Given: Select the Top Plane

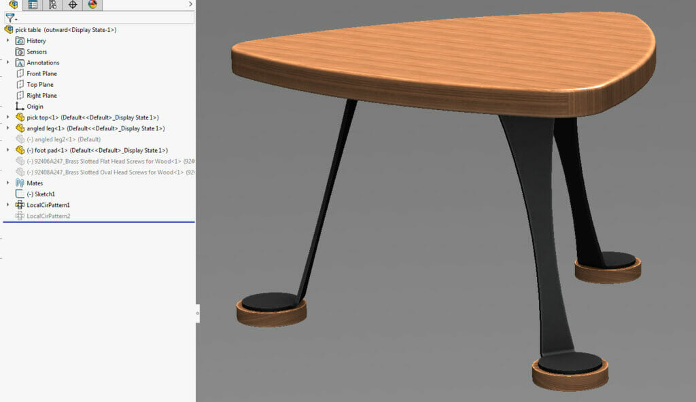Looking at the screenshot, I should pyautogui.click(x=39, y=85).
